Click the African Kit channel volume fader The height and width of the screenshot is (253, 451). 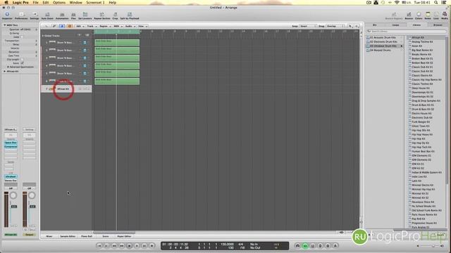pyautogui.click(x=13, y=207)
